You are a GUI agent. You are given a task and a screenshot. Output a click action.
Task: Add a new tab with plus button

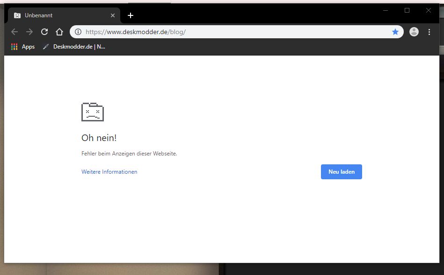tap(131, 15)
